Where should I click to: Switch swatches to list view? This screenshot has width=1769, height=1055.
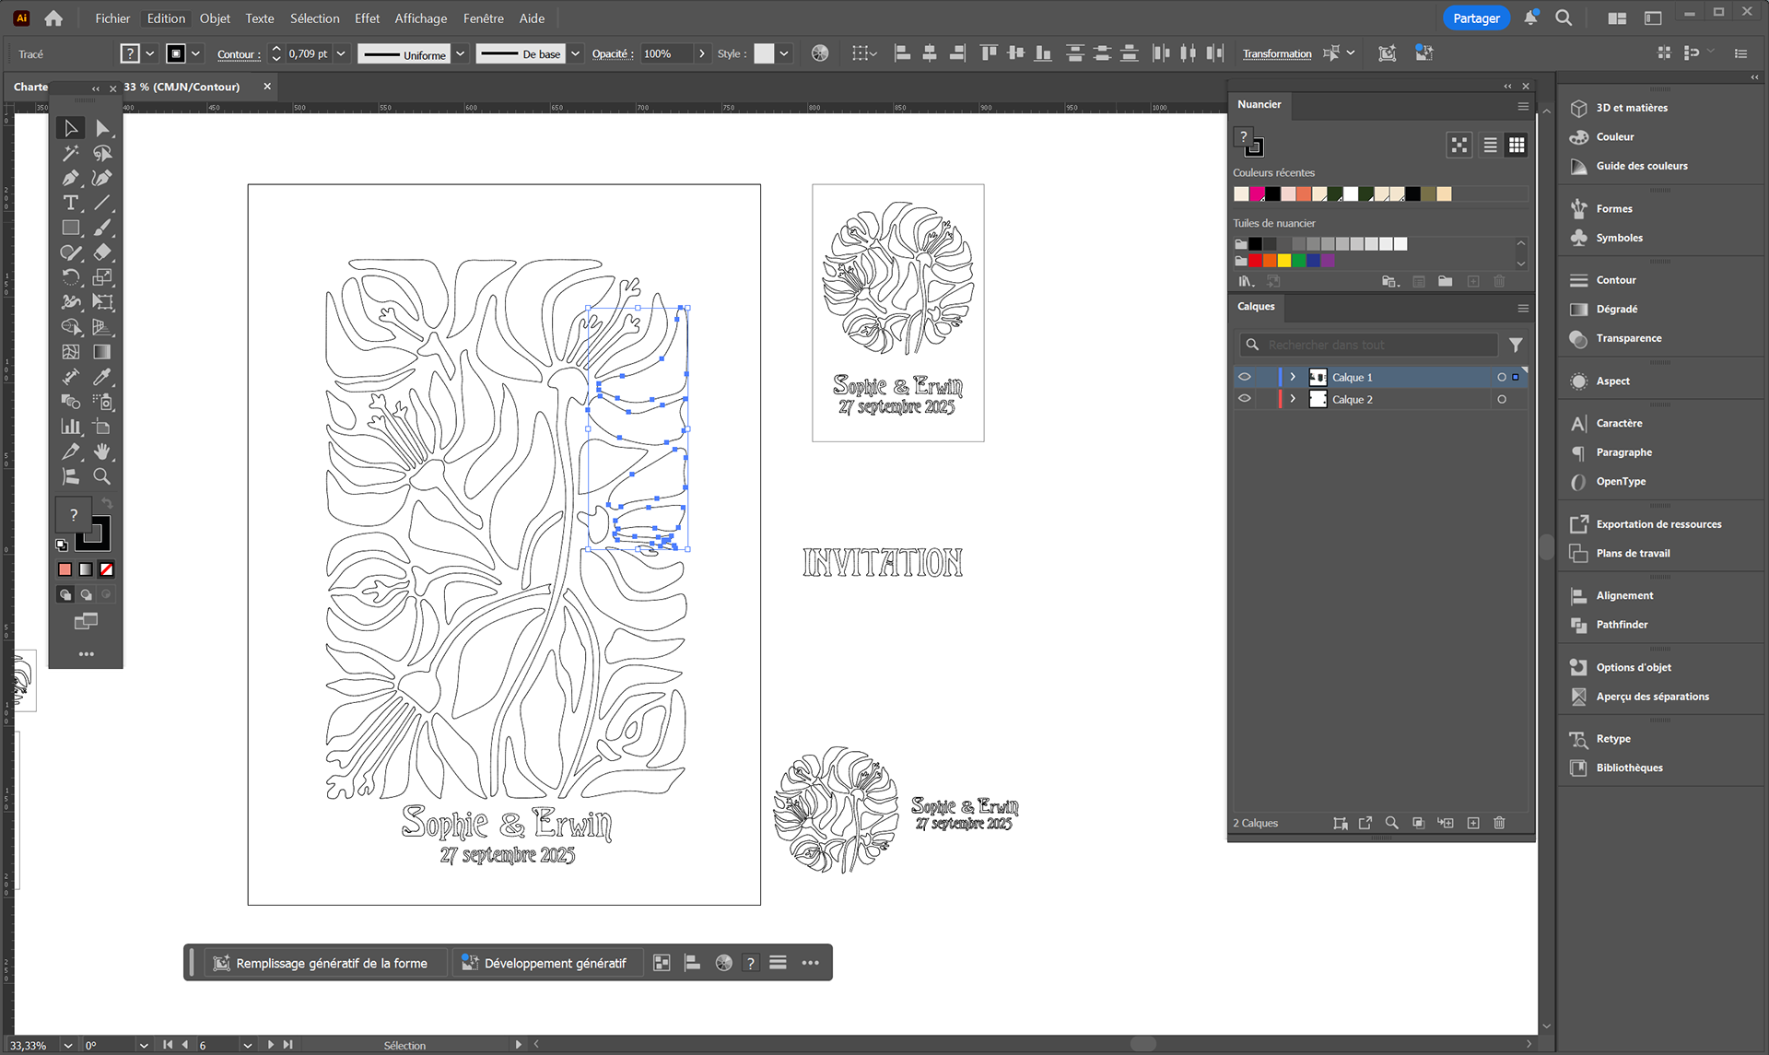tap(1490, 145)
